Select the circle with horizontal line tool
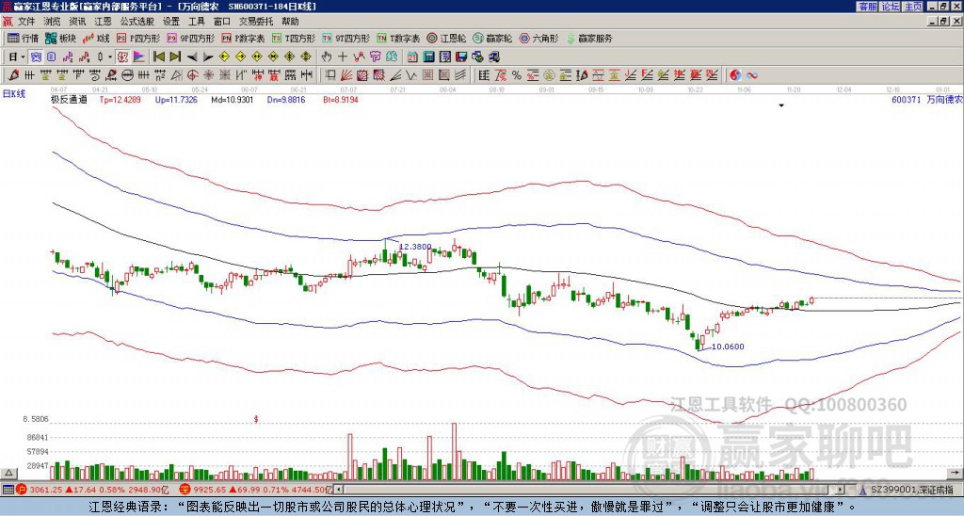964x516 pixels. [127, 75]
